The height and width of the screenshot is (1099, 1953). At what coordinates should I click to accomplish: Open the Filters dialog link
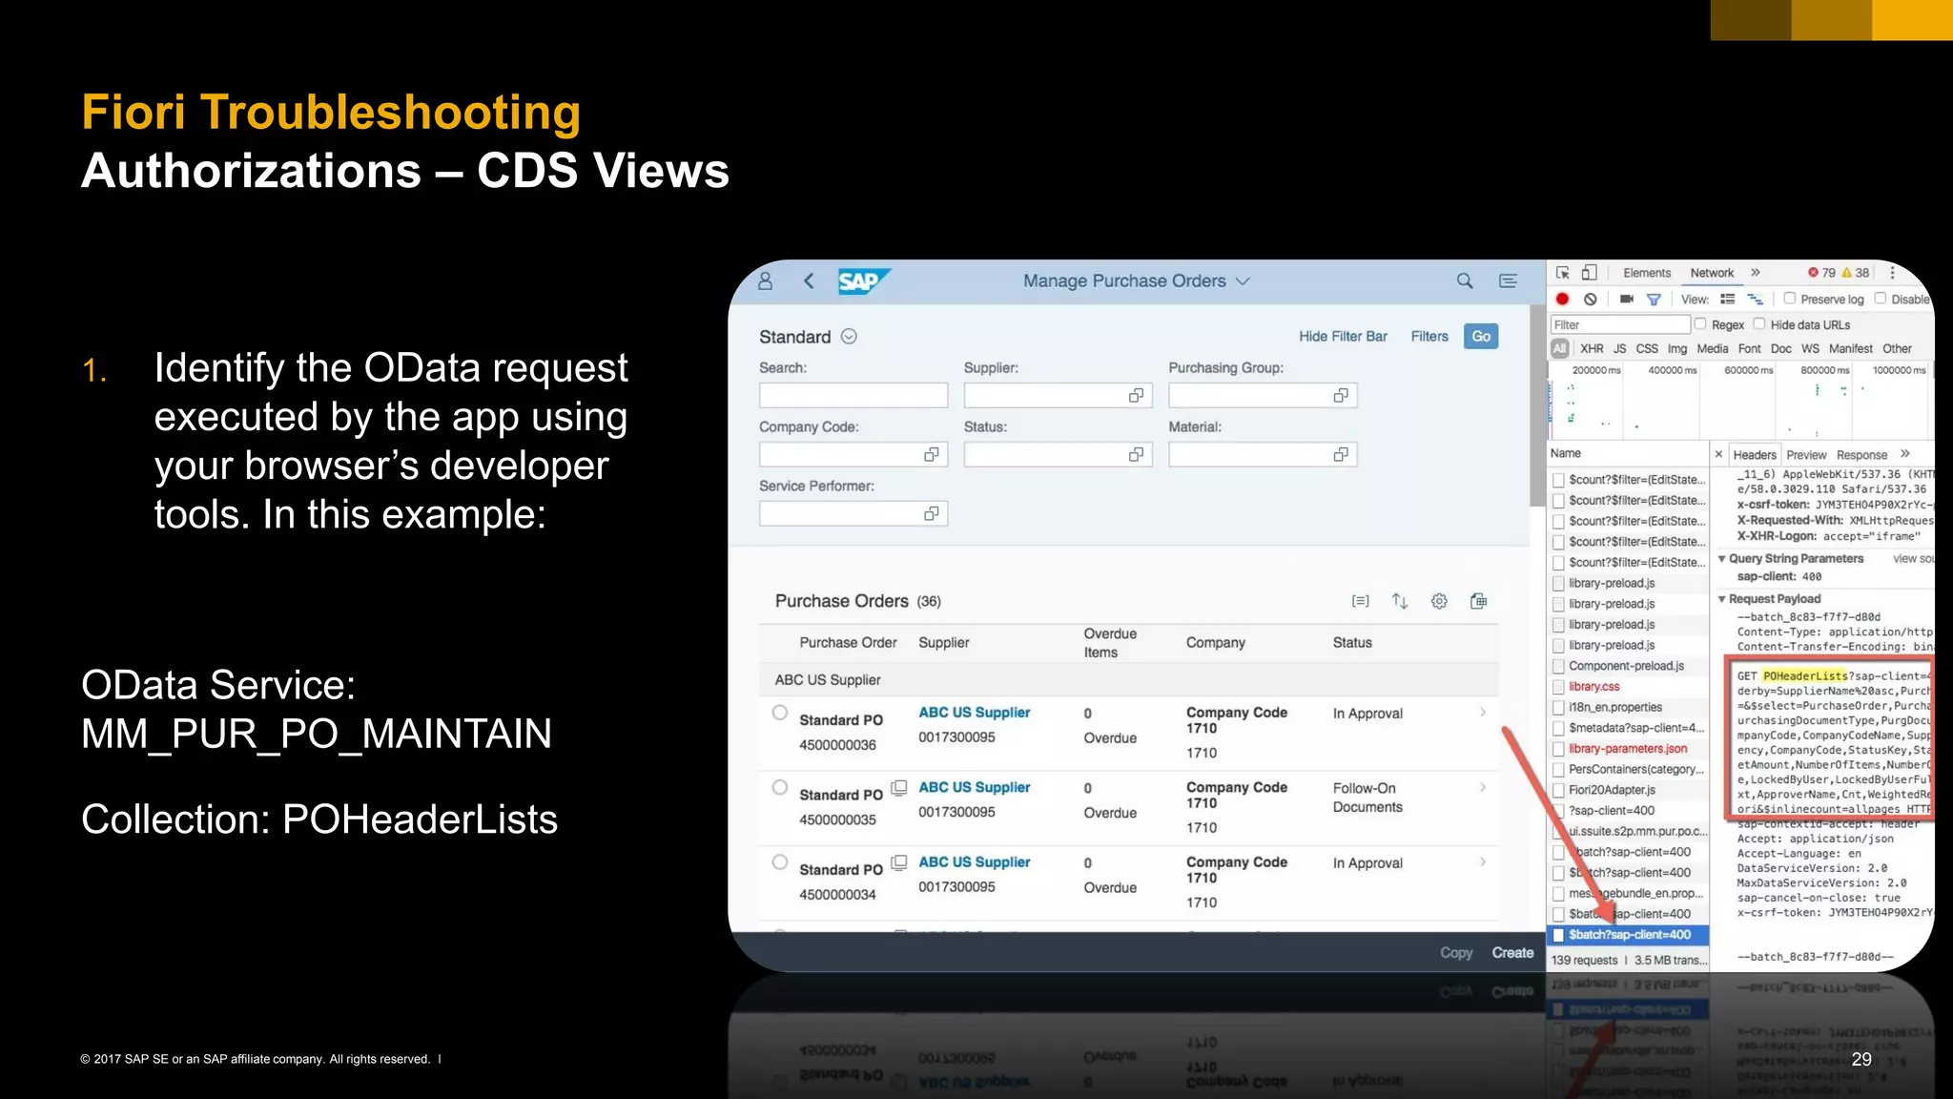coord(1429,337)
